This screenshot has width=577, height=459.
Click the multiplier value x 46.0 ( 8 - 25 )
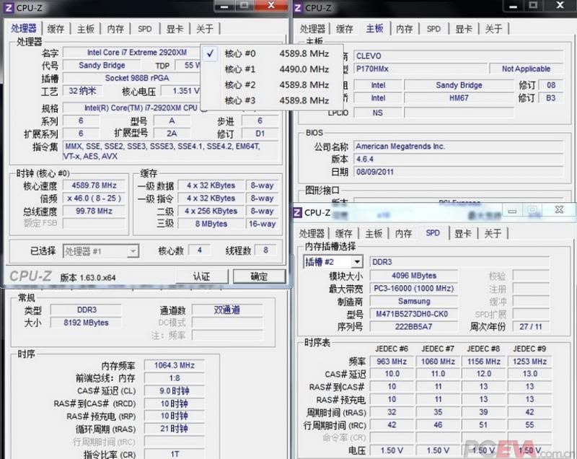click(x=94, y=198)
